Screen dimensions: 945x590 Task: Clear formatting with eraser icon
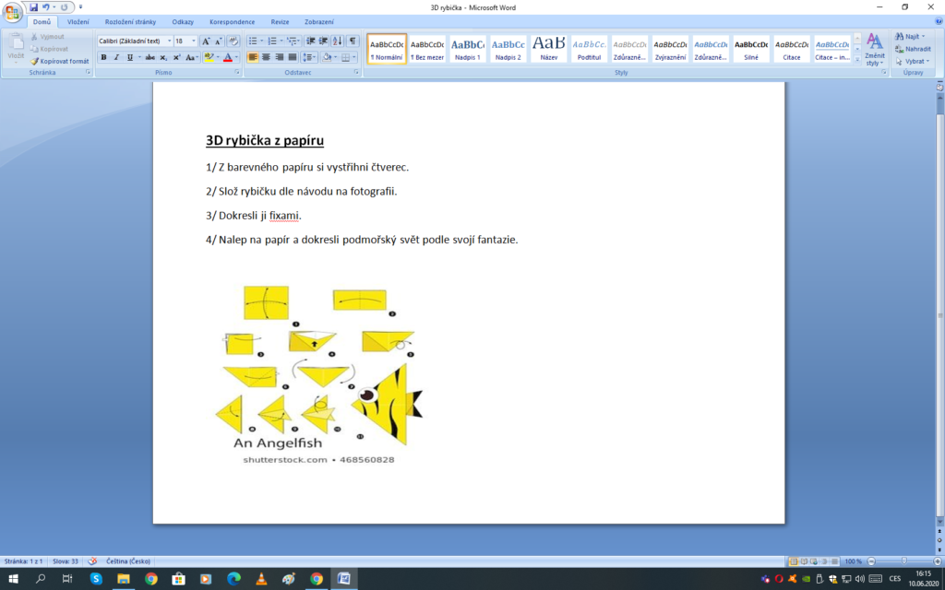(233, 41)
